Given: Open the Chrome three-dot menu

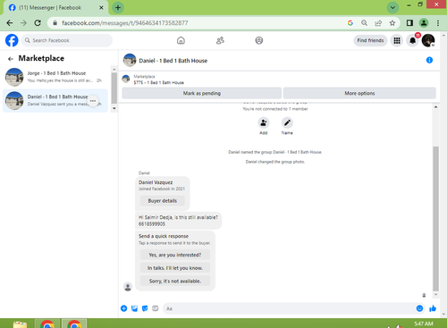Looking at the screenshot, I should click(438, 23).
